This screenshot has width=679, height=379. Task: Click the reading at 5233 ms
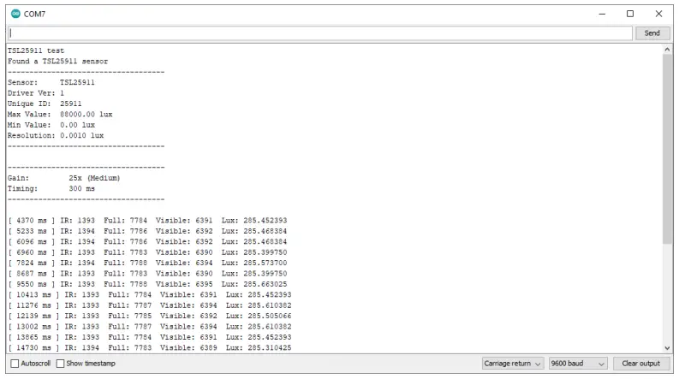[x=147, y=231]
